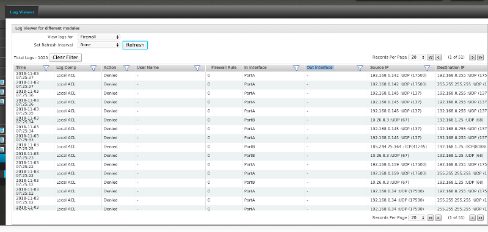Select the 2018-11-03 07:25:33 time cell

[27, 138]
